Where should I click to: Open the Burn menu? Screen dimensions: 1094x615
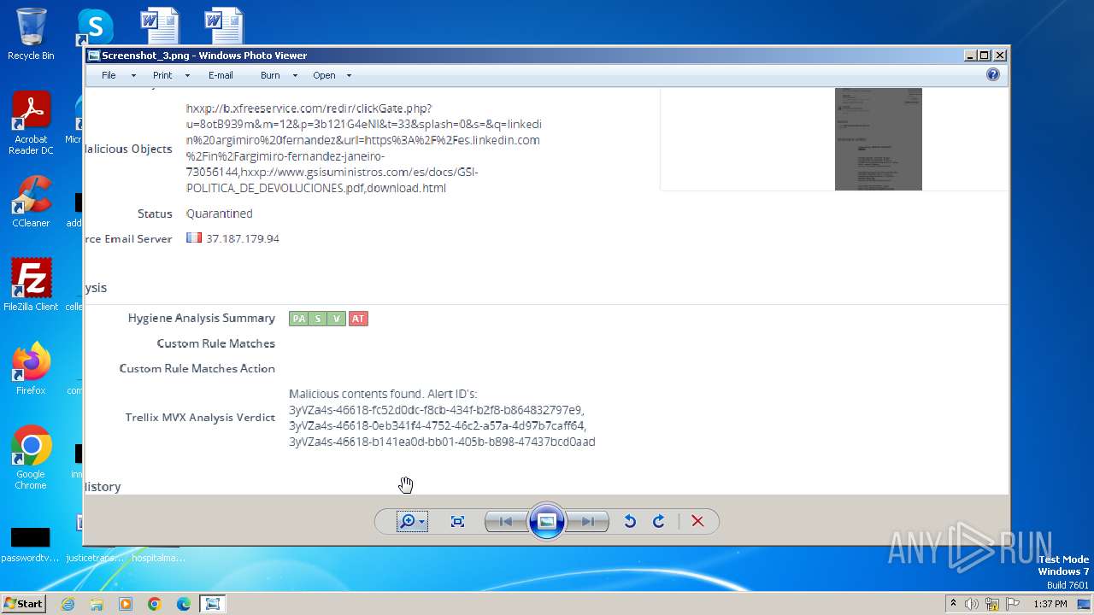270,75
